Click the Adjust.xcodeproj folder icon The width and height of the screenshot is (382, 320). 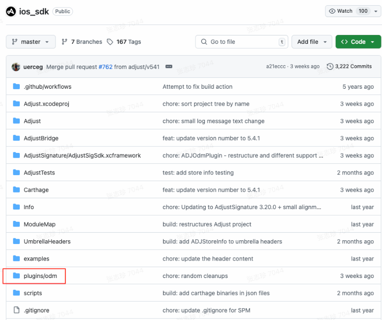[x=16, y=103]
